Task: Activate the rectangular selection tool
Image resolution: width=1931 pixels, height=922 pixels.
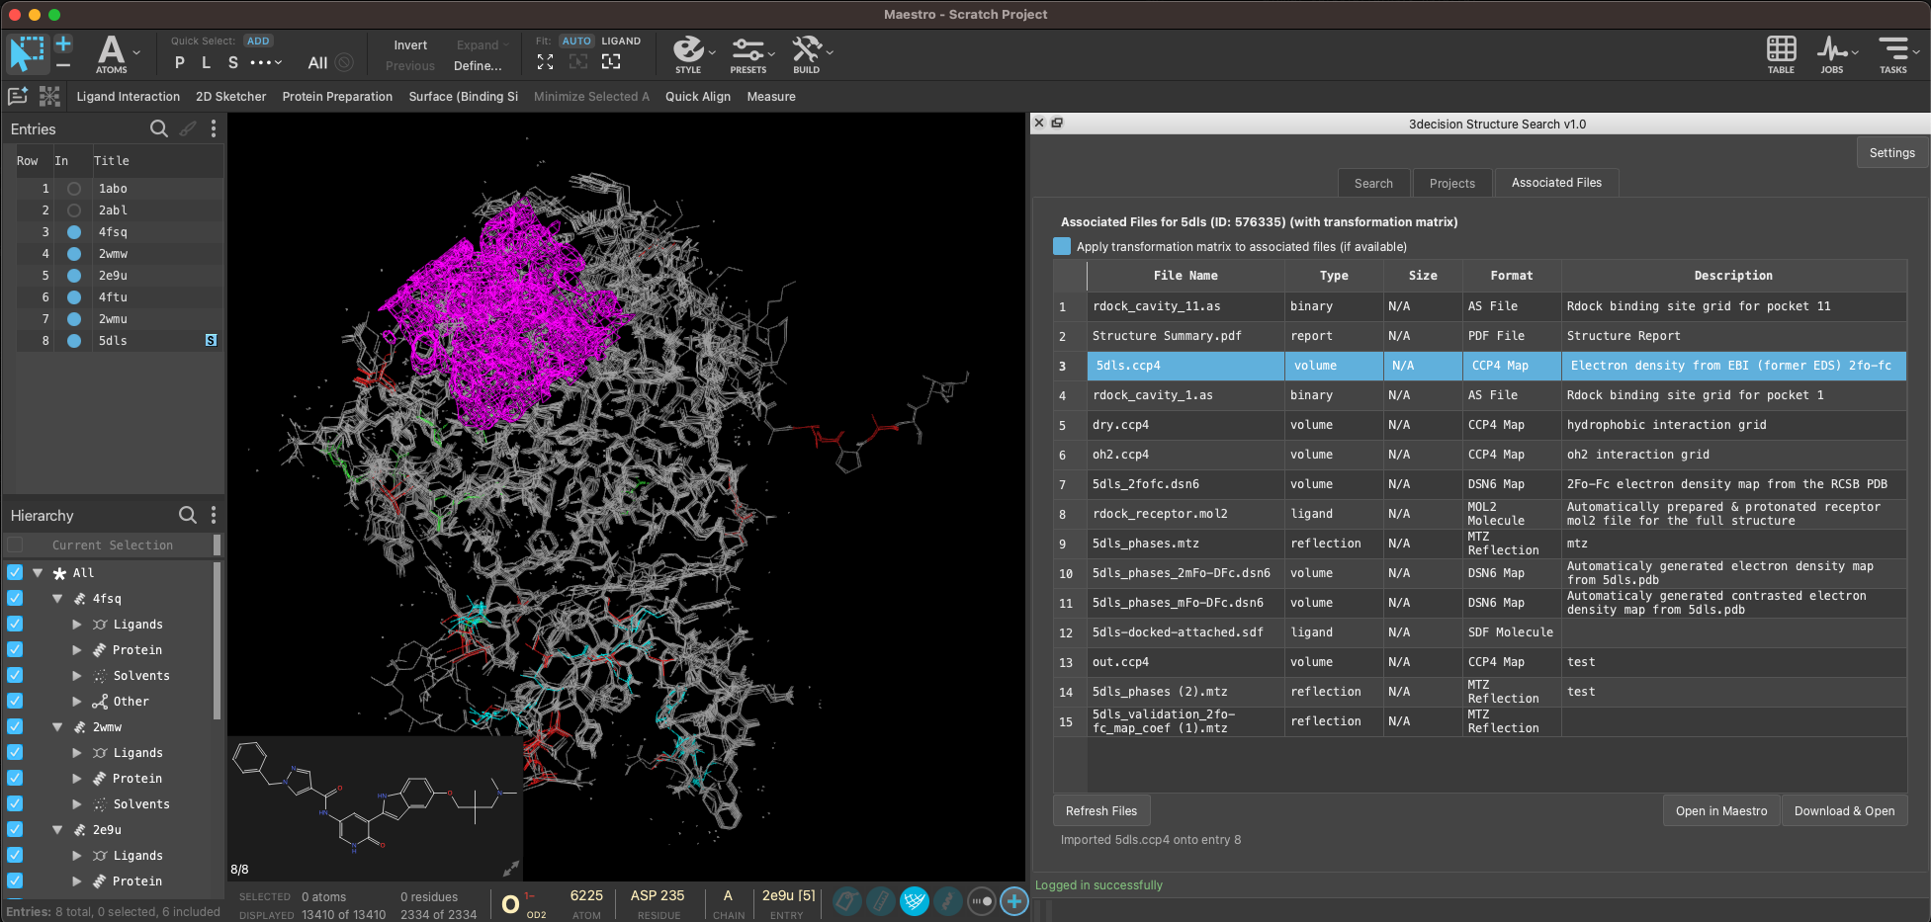Action: tap(27, 53)
